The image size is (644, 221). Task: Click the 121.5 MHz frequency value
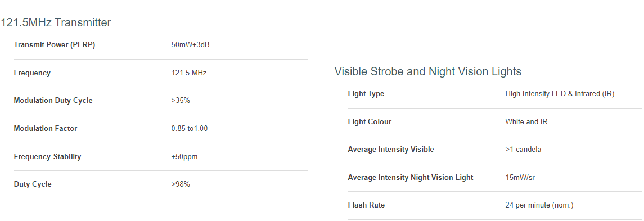(189, 73)
